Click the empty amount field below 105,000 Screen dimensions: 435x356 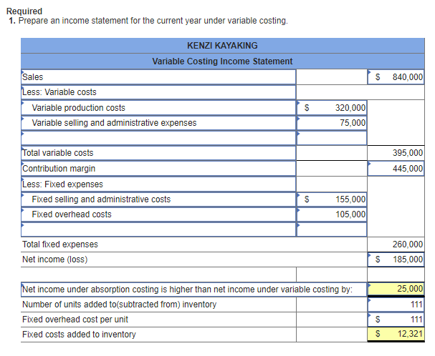tap(332, 229)
